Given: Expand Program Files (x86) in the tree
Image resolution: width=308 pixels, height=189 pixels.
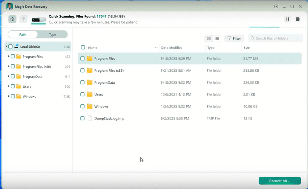Looking at the screenshot, I should click(x=9, y=66).
